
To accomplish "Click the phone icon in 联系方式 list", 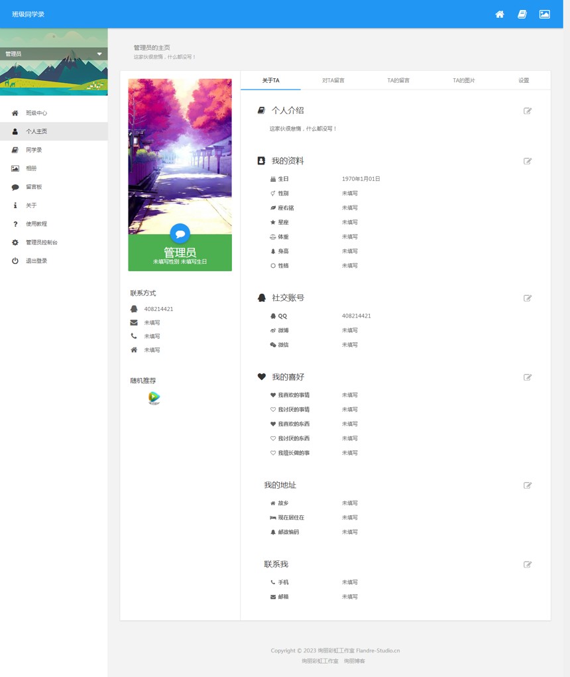I will pos(134,336).
